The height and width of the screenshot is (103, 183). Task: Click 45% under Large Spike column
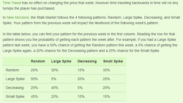[x=55, y=88]
